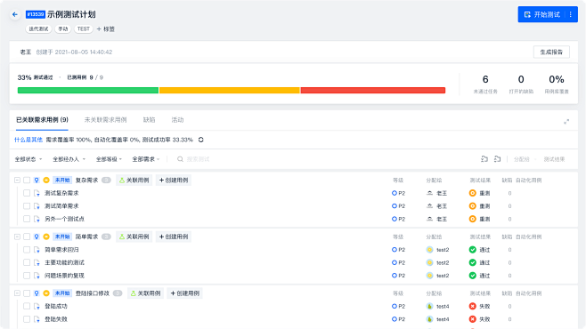Check the box for 主要功能的测试
Image resolution: width=586 pixels, height=329 pixels.
click(27, 262)
